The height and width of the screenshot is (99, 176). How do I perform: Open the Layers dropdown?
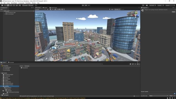tap(161, 5)
